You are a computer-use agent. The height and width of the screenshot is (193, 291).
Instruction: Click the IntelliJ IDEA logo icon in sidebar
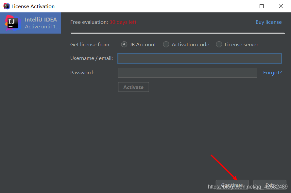13,23
